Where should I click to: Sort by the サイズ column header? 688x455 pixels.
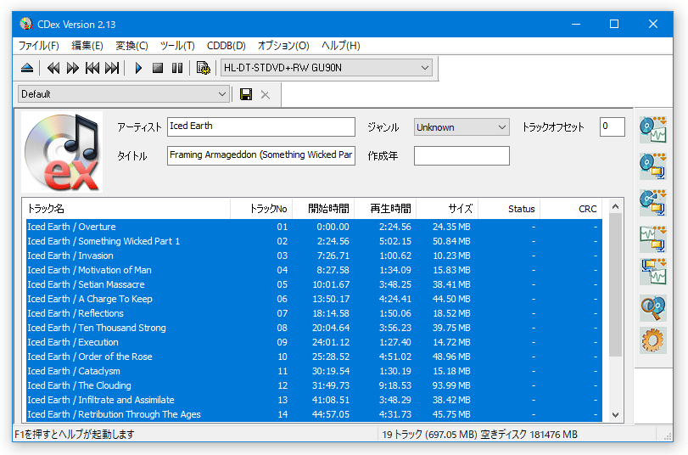tap(447, 209)
